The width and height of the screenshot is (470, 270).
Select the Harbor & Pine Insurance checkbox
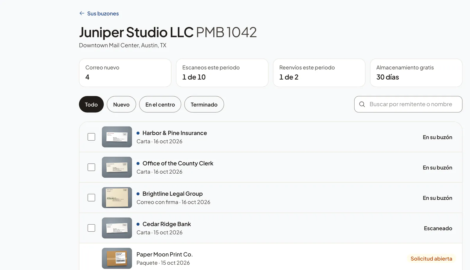click(91, 137)
